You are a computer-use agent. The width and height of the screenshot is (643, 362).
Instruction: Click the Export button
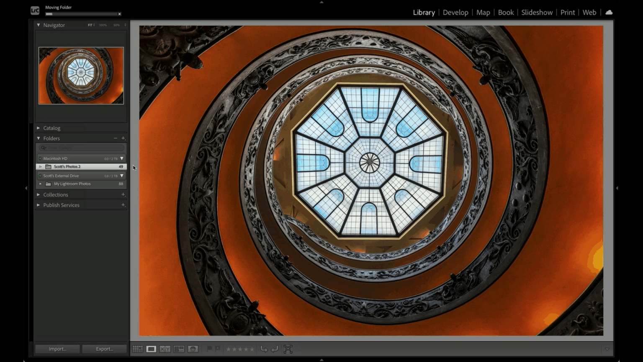(x=104, y=349)
